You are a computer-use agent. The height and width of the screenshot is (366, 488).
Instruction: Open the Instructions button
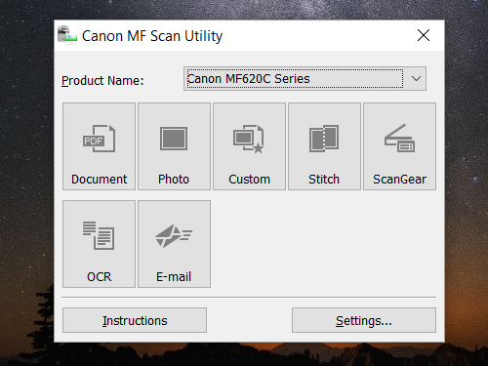(x=135, y=320)
